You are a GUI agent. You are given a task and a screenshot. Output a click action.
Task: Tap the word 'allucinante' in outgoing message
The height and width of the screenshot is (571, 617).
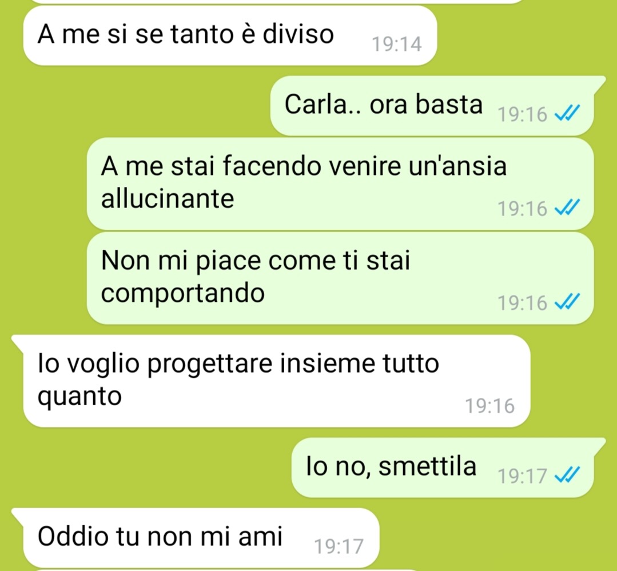click(168, 198)
